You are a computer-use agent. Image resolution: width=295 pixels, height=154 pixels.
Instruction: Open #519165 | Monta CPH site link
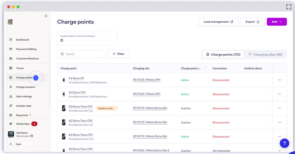coord(146,80)
